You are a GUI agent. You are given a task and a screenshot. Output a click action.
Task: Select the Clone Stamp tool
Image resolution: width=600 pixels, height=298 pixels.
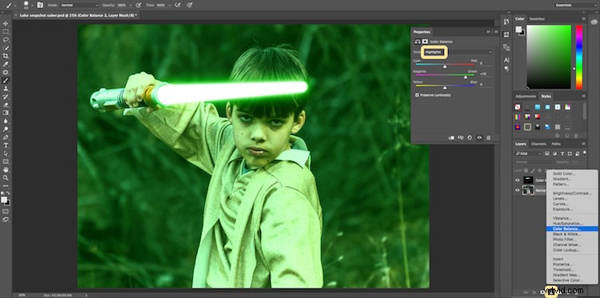tap(6, 88)
